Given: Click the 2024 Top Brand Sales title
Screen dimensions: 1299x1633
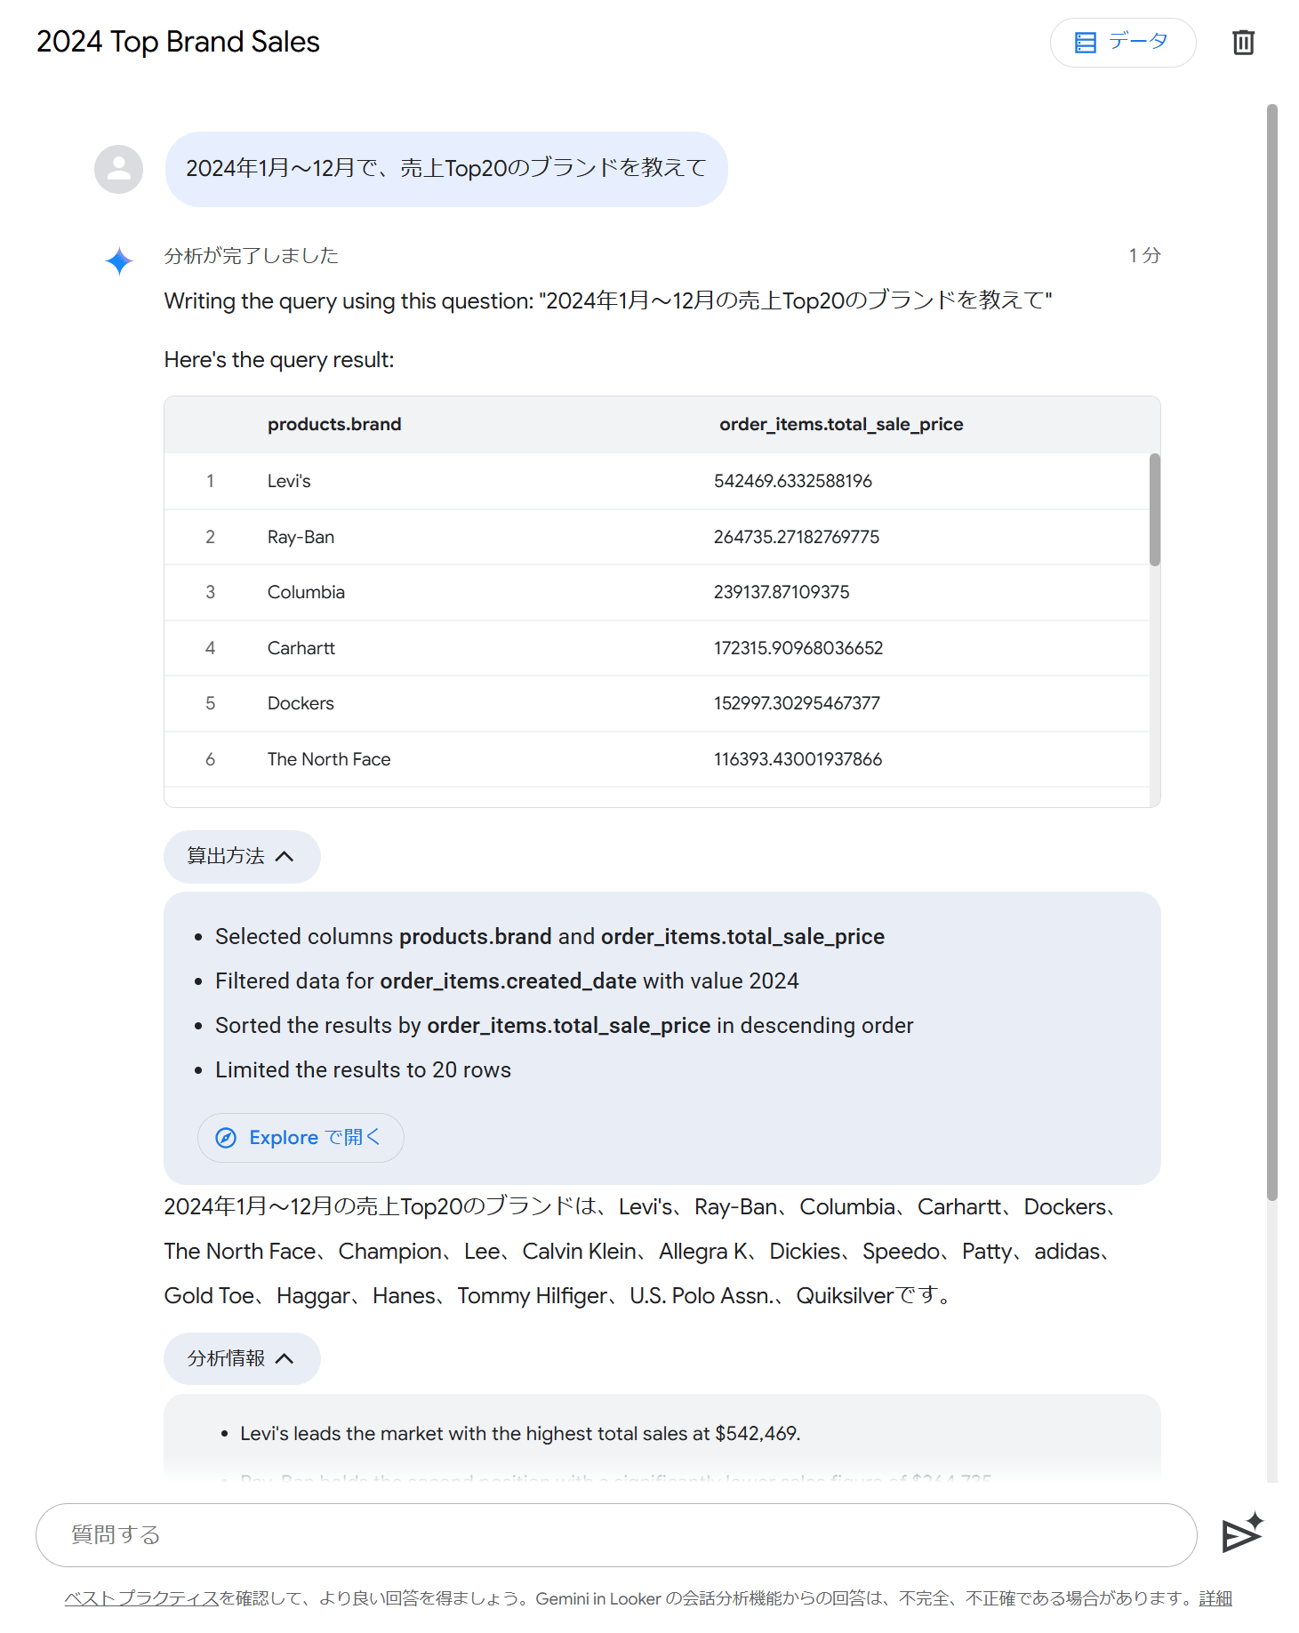Looking at the screenshot, I should pyautogui.click(x=178, y=42).
